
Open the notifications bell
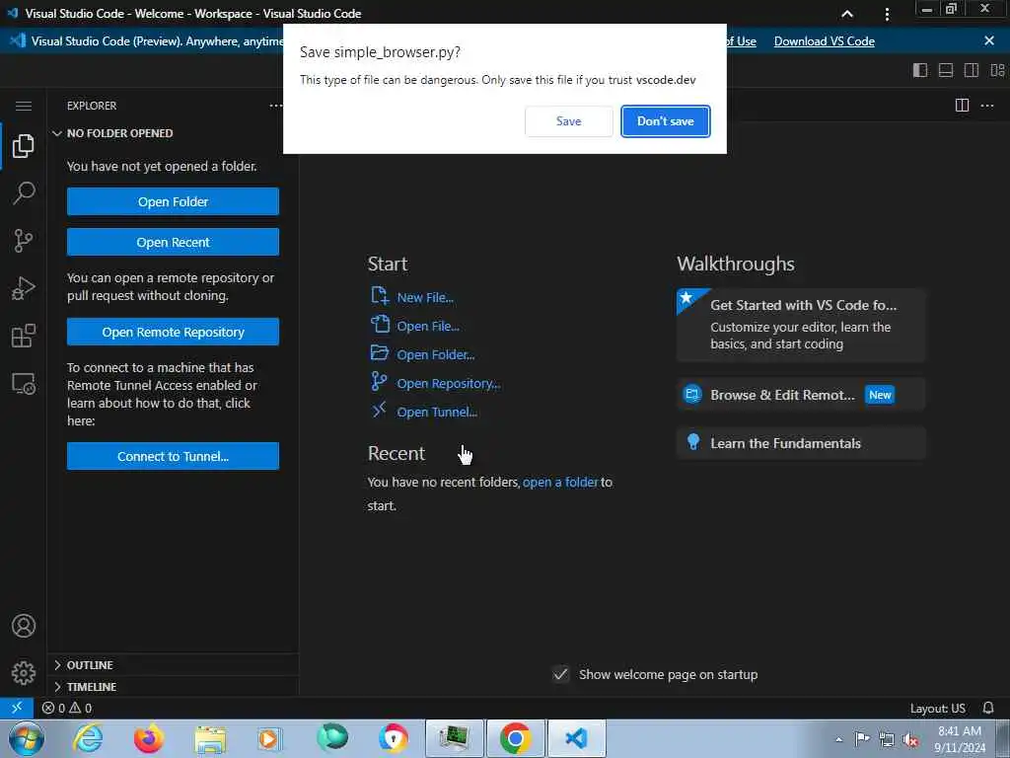988,708
